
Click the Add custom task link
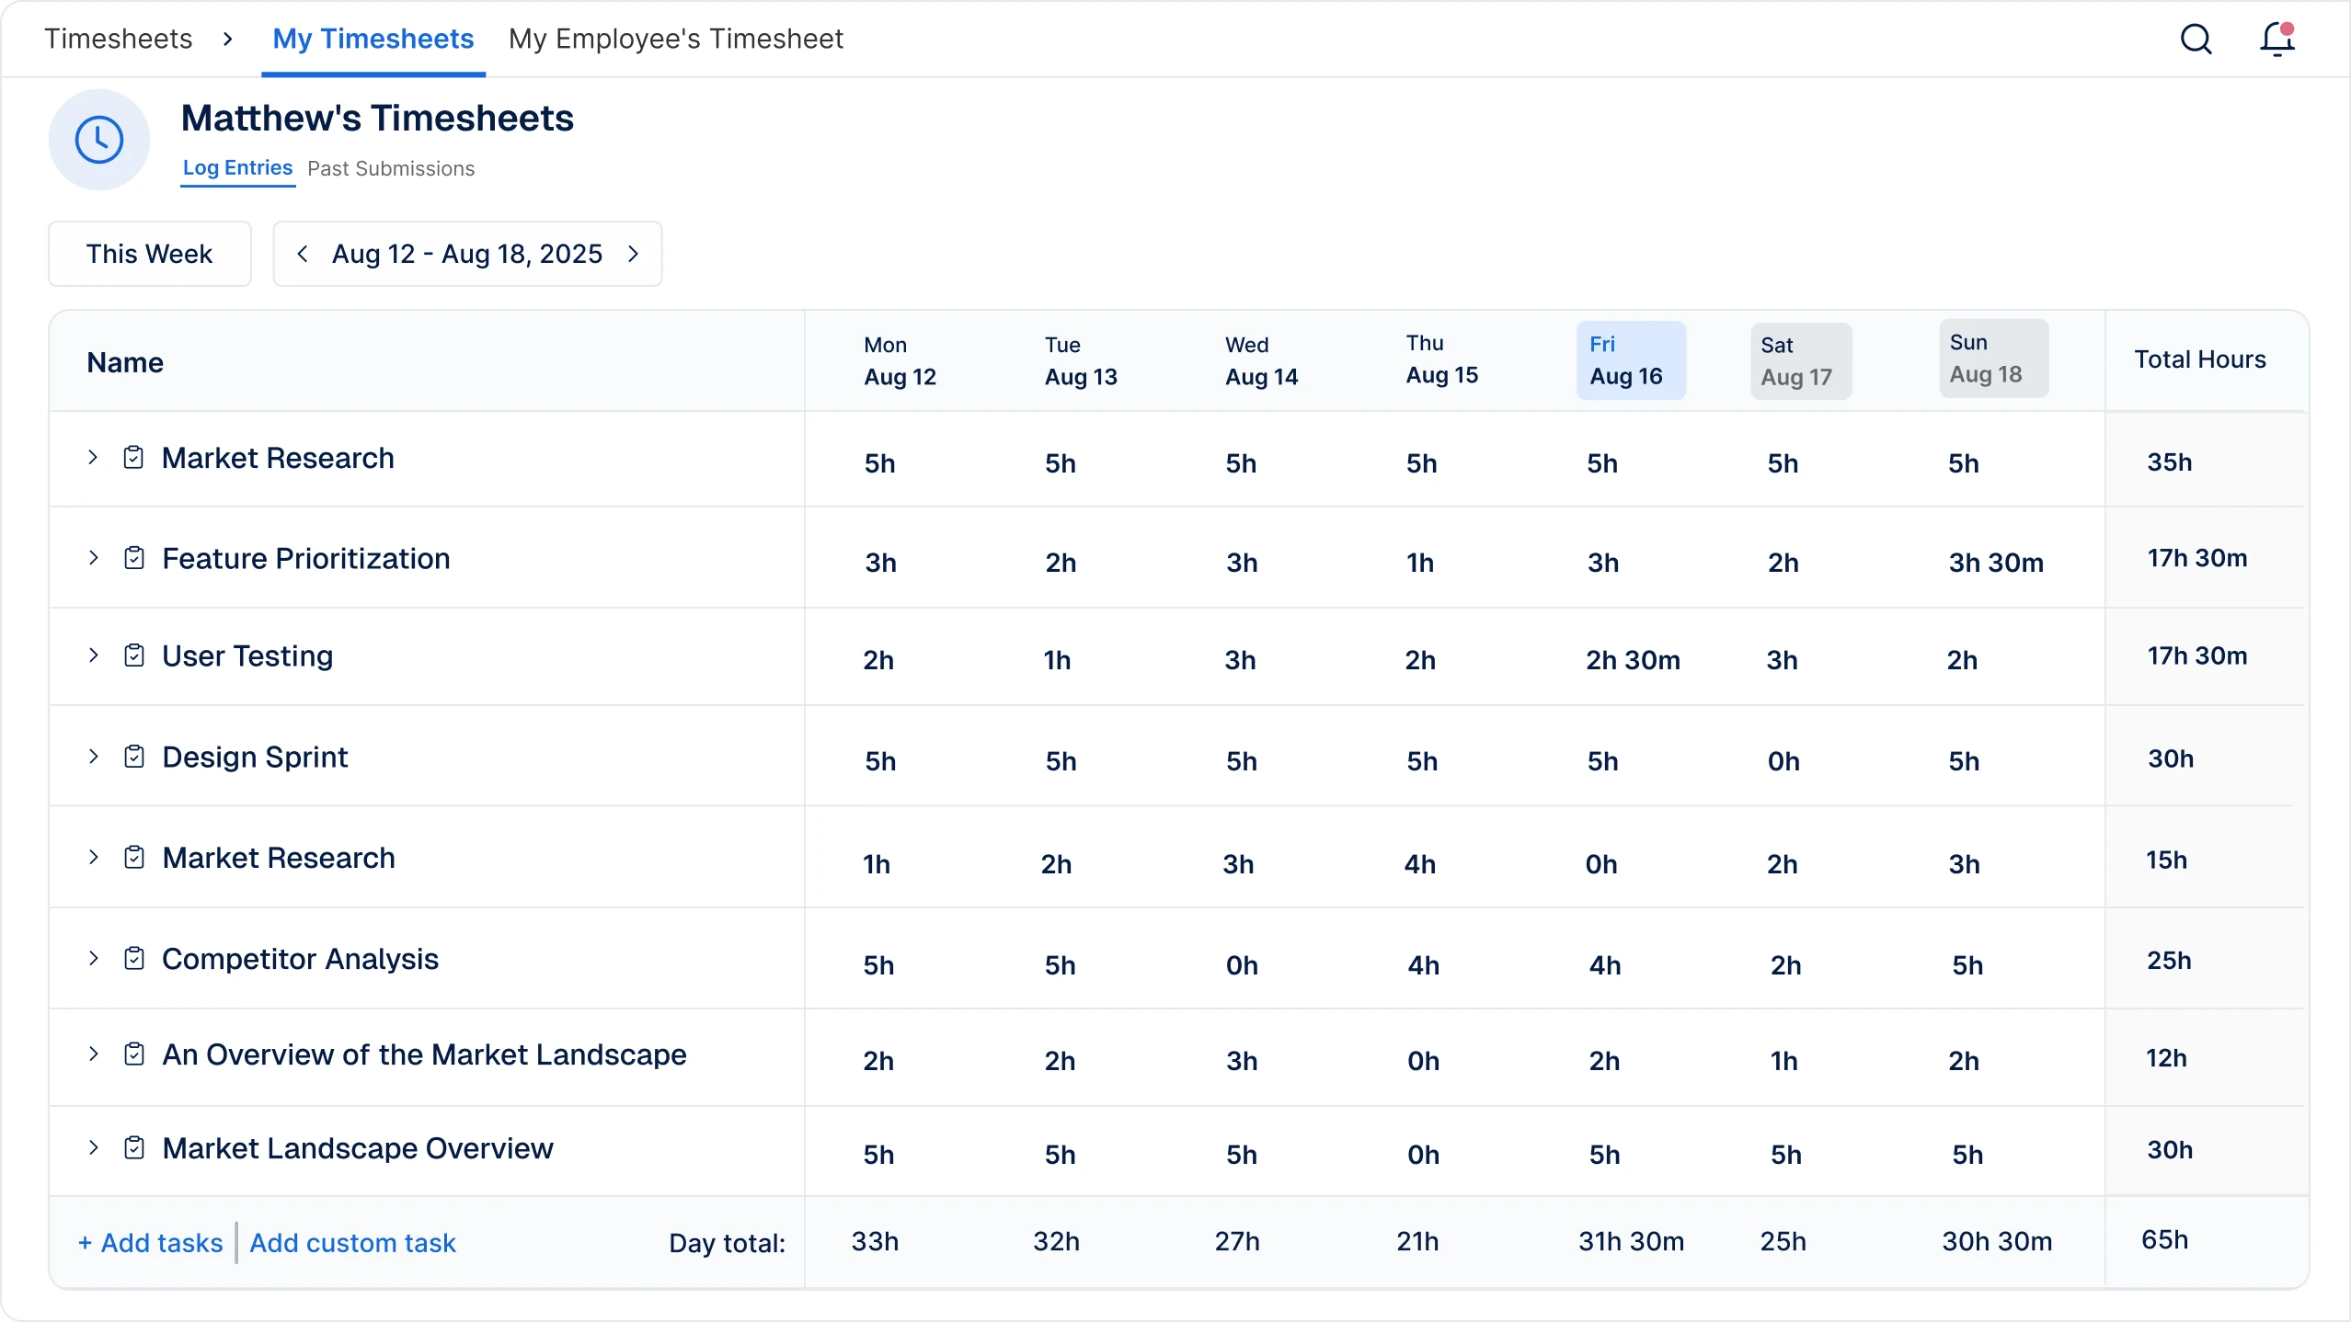[352, 1243]
